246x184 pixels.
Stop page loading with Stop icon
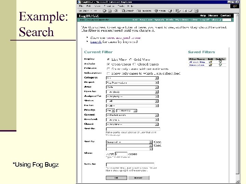pyautogui.click(x=104, y=11)
